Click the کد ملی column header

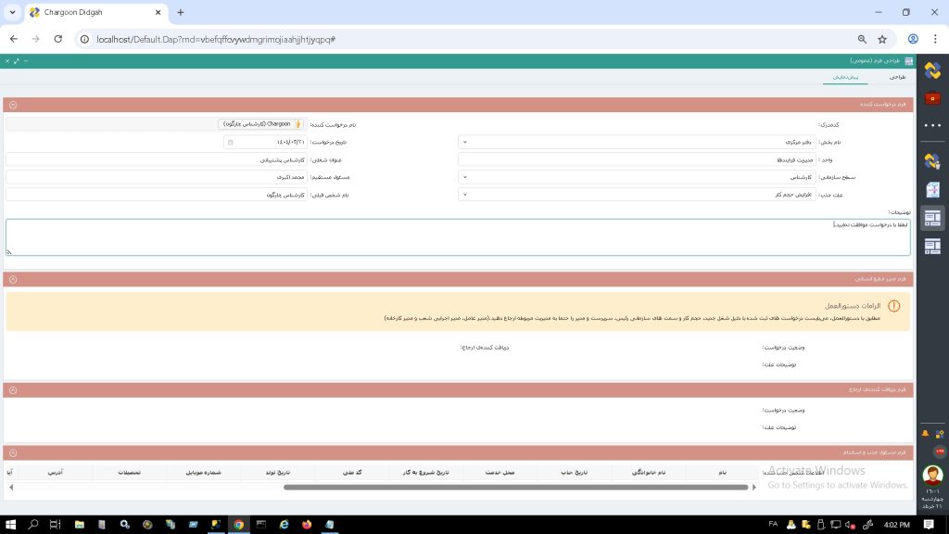(351, 473)
